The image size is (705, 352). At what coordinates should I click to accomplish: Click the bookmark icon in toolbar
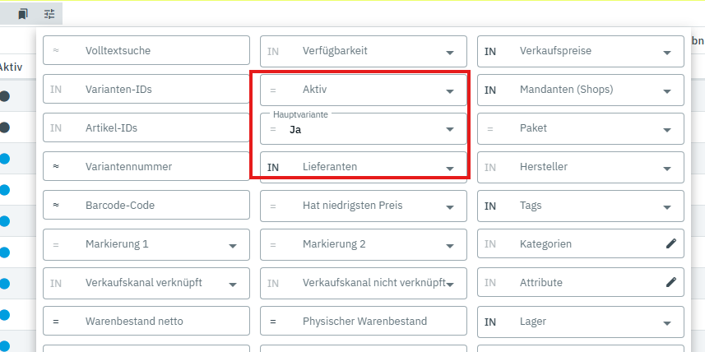point(23,13)
